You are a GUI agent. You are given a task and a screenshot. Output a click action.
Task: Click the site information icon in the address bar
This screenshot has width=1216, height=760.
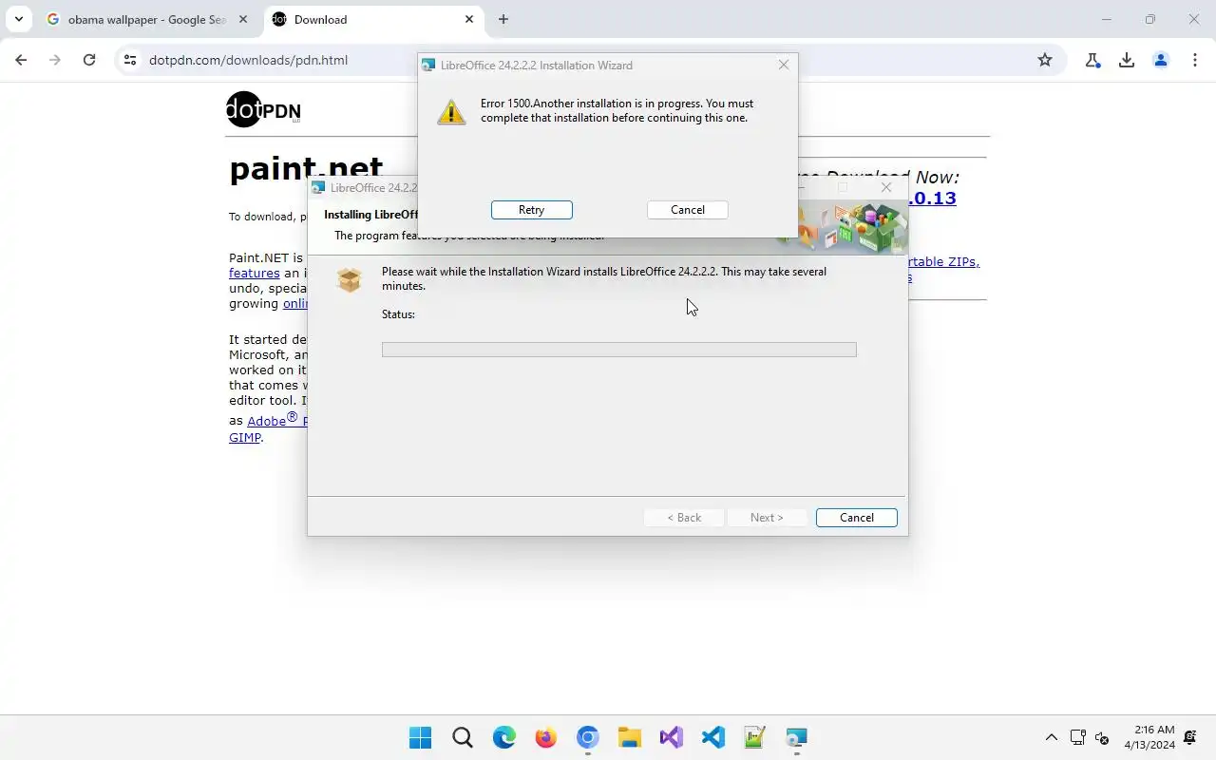point(131,60)
